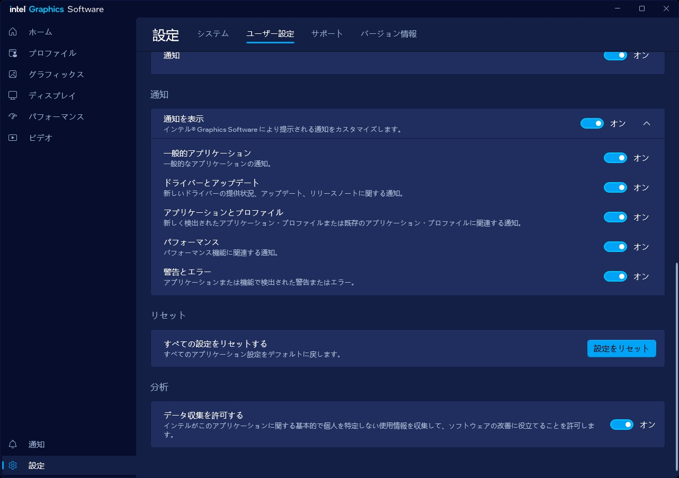Minimize the Intel Graphics Software window
This screenshot has height=478, width=679.
618,8
